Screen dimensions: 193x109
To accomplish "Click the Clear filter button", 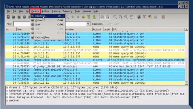I will tap(109, 24).
